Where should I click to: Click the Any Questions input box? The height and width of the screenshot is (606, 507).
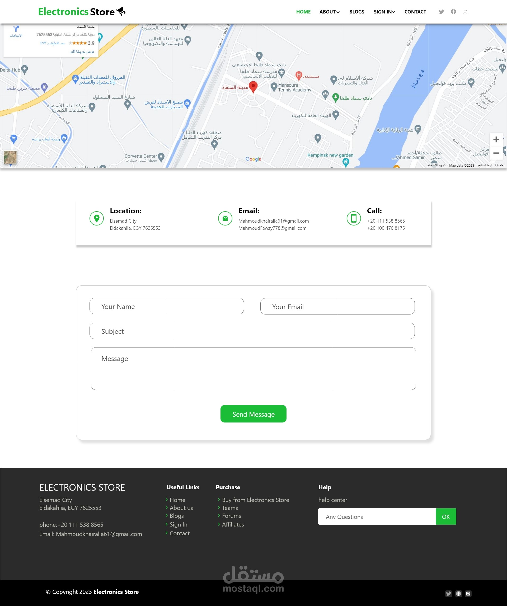377,516
